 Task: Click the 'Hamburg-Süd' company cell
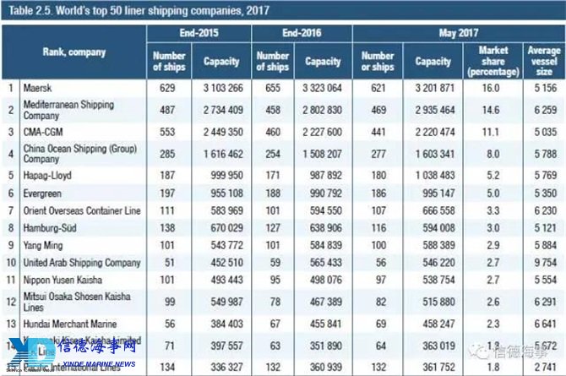tap(50, 228)
